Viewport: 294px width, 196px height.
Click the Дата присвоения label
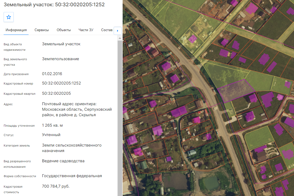tap(16, 74)
